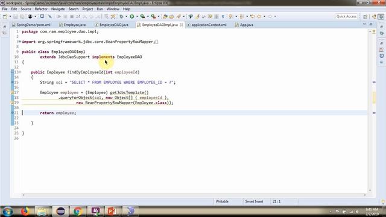Switch to the Java EE perspective icon
The image size is (386, 217).
coord(374,16)
